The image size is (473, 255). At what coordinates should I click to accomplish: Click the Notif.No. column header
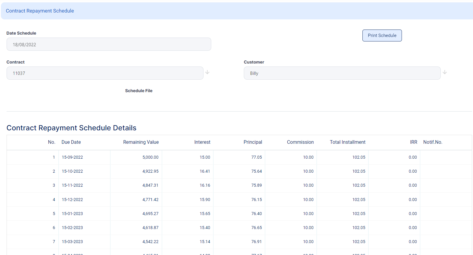click(433, 142)
